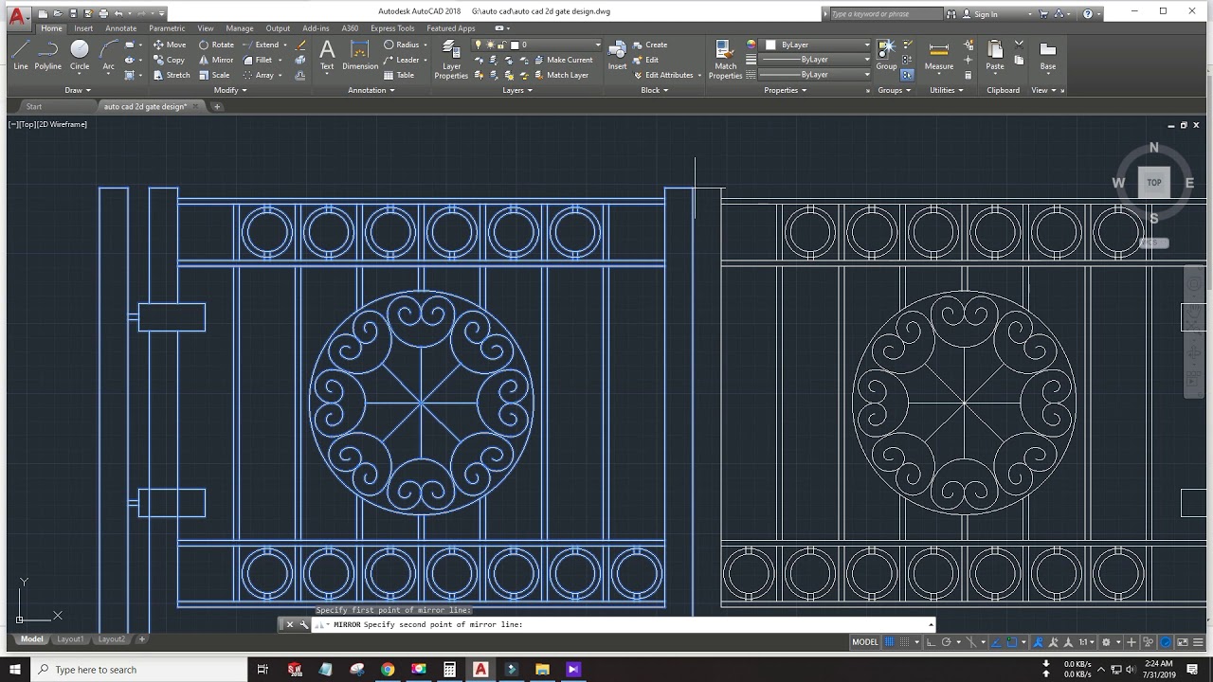Activate the Stretch command
The width and height of the screenshot is (1213, 682).
pos(172,75)
